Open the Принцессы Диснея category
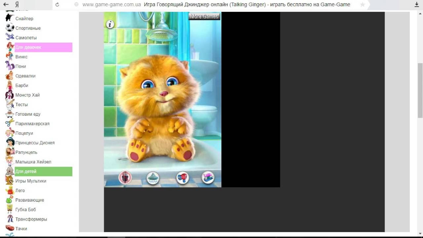This screenshot has height=238, width=423. (x=35, y=143)
